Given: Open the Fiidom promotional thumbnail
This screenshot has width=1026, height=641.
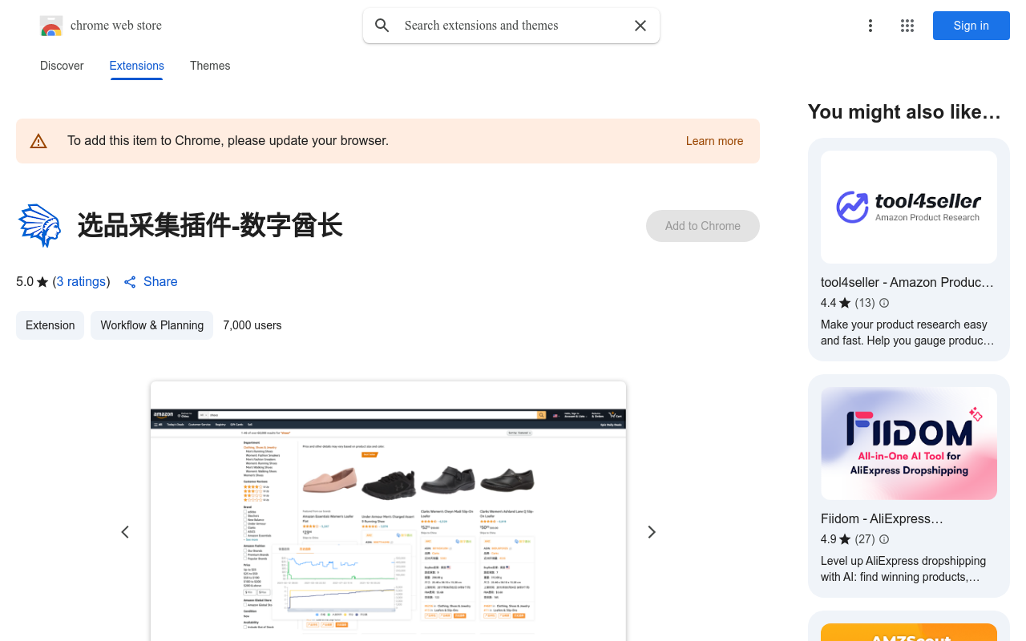Looking at the screenshot, I should (x=909, y=444).
